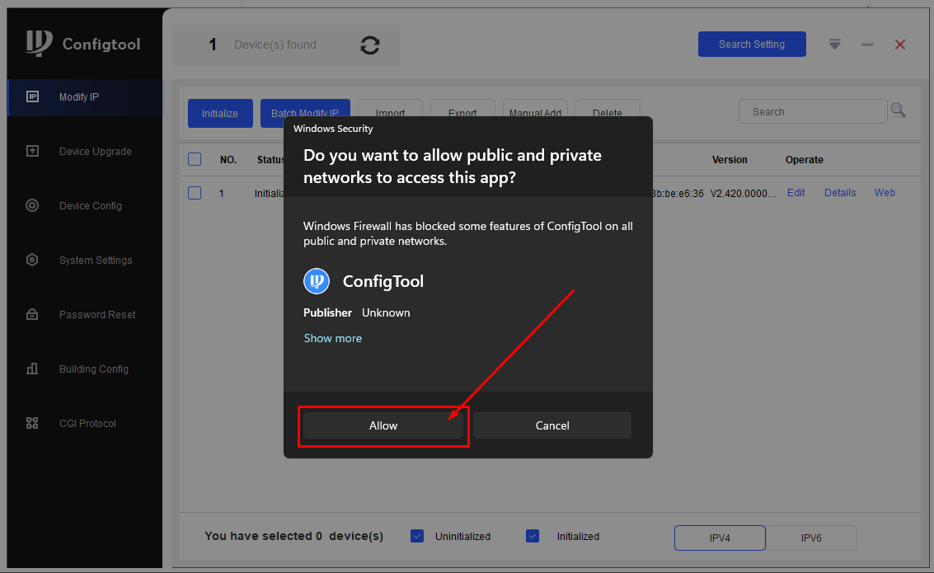Click the Export button

pyautogui.click(x=462, y=108)
